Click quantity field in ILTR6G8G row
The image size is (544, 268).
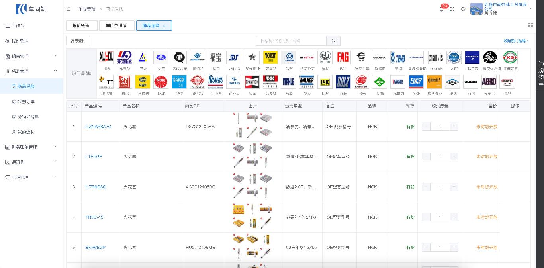pyautogui.click(x=440, y=187)
